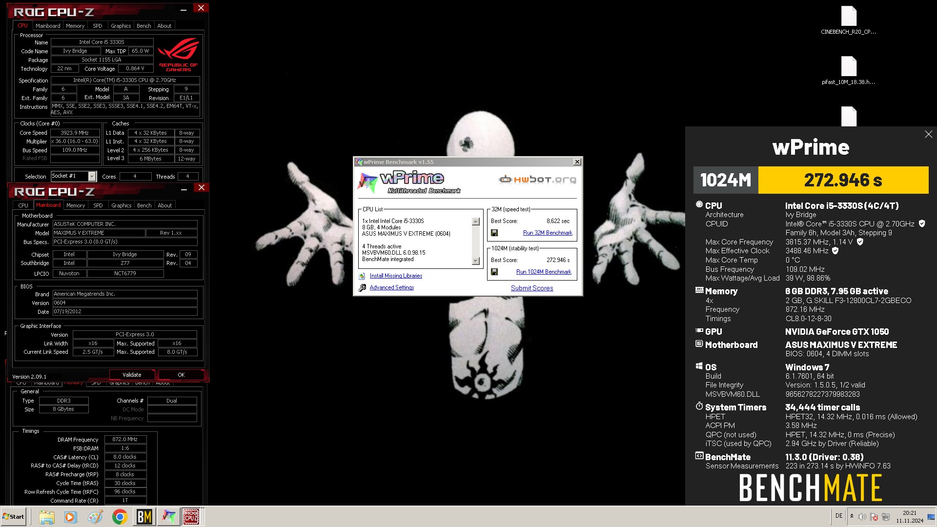Viewport: 937px width, 527px height.
Task: Select Bench tab in Mainboard CPU-Z window
Action: pos(144,205)
